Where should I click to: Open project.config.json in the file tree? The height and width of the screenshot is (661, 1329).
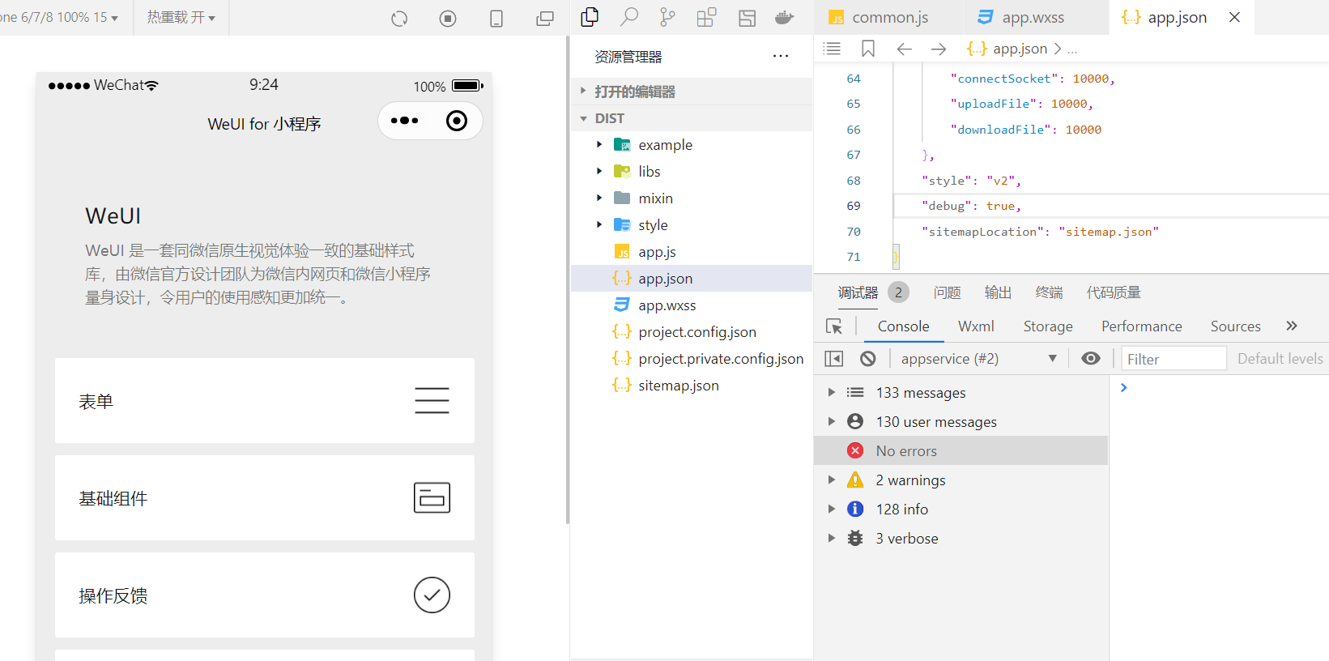pos(692,332)
